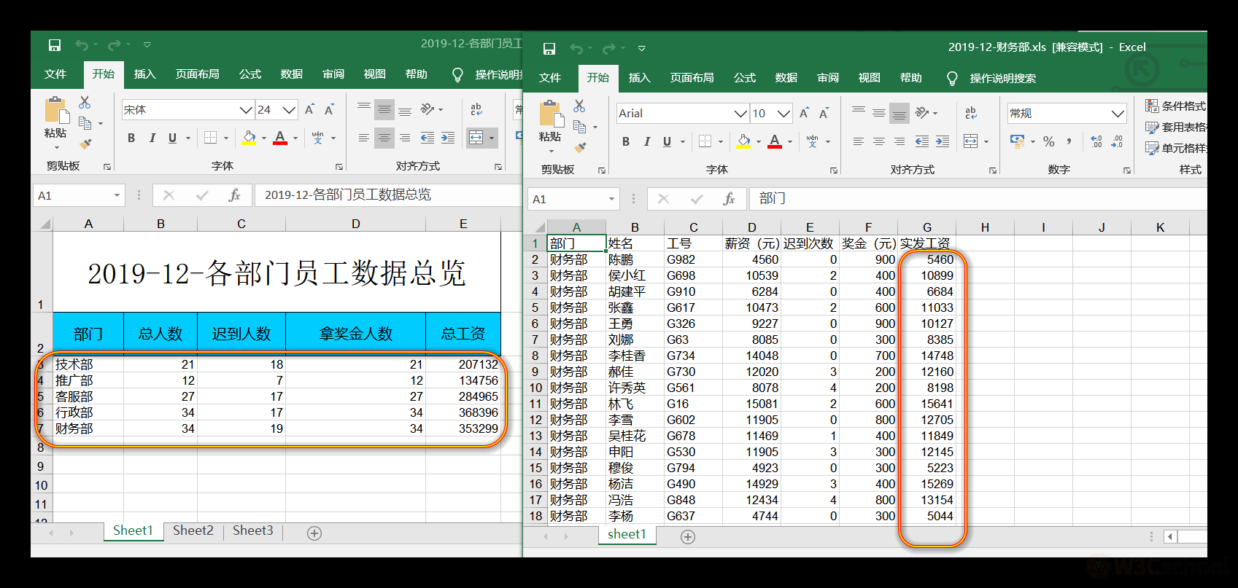Toggle wrap text in the left window
This screenshot has width=1238, height=588.
click(476, 109)
